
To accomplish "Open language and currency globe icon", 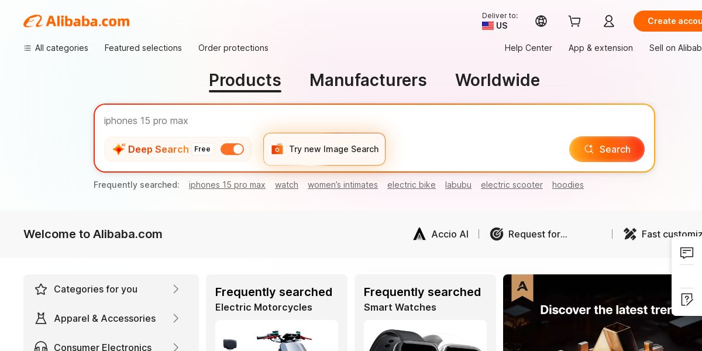I will (541, 21).
